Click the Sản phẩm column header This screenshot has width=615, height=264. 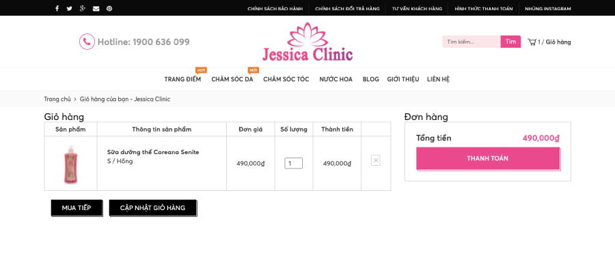[x=70, y=129]
